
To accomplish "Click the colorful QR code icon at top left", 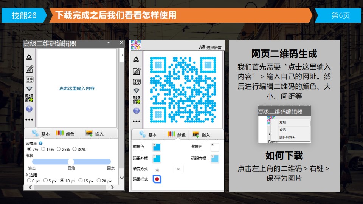I will [x=136, y=45].
